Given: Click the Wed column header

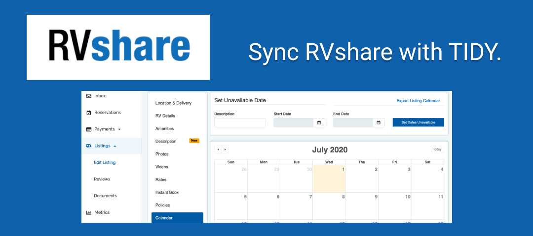Looking at the screenshot, I should click(329, 162).
